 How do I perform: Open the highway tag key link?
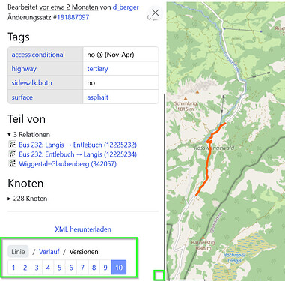click(24, 69)
